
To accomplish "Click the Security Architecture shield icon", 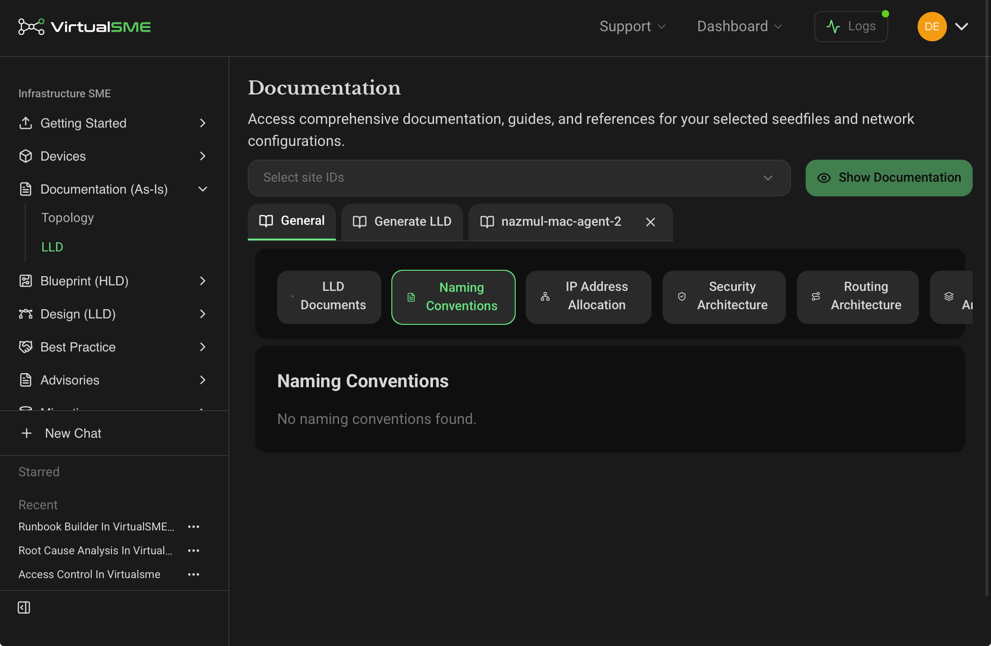I will (x=682, y=296).
